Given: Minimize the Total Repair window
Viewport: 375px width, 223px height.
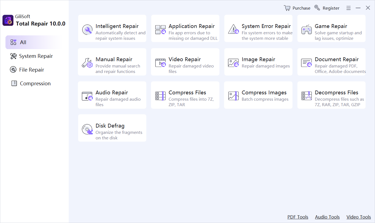Looking at the screenshot, I should pos(358,8).
